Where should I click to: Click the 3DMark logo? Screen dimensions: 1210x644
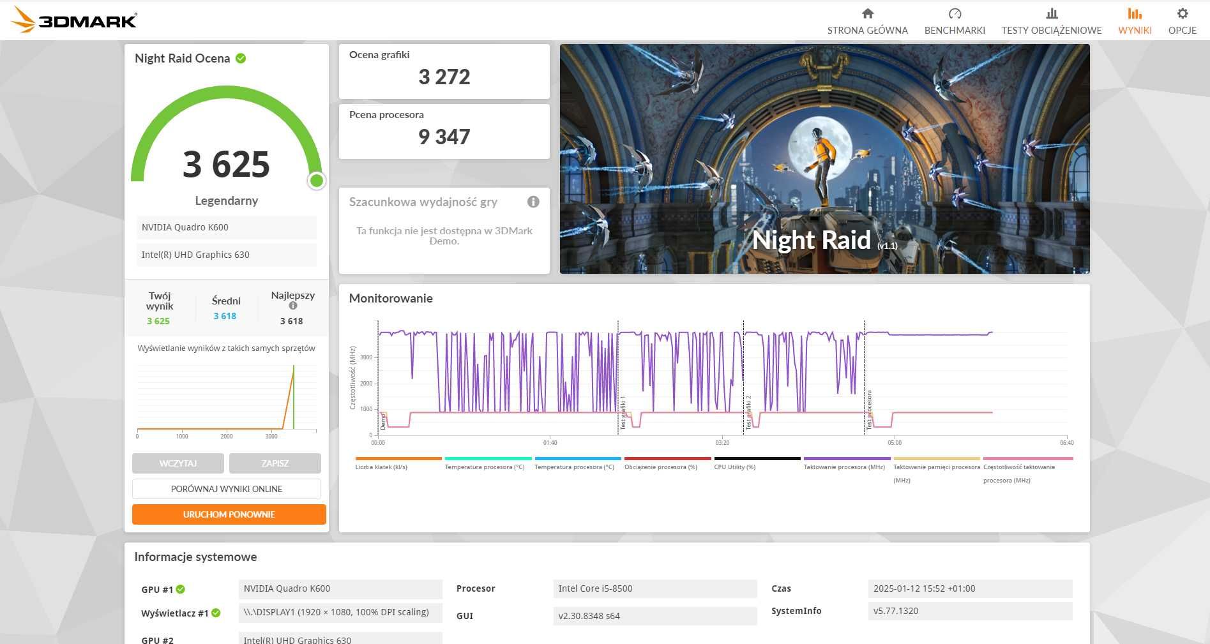(x=74, y=19)
